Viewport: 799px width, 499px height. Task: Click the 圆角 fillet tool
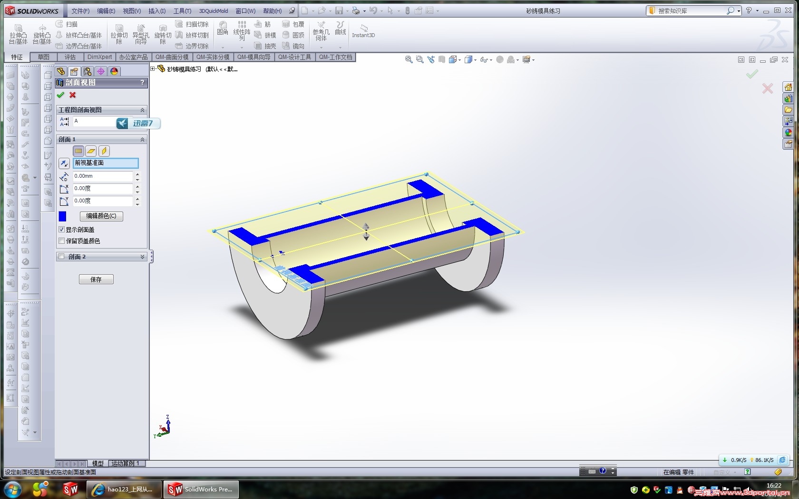pyautogui.click(x=223, y=29)
